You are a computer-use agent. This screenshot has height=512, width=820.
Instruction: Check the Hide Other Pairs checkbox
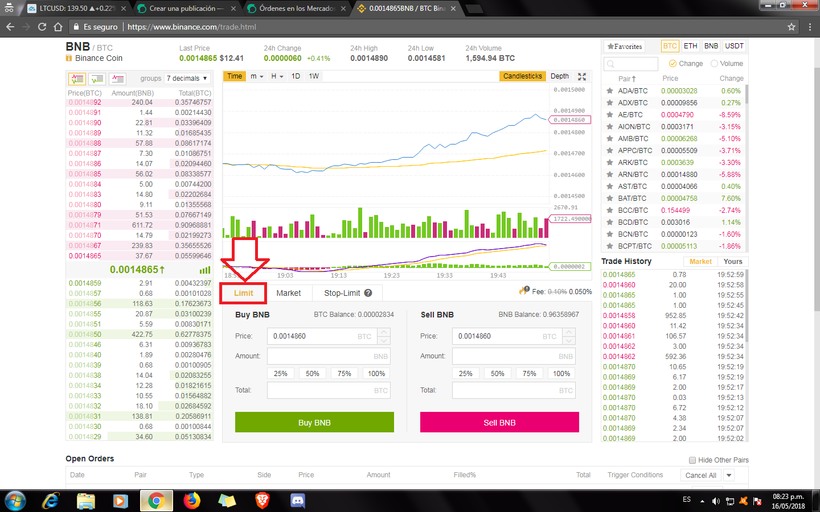[x=692, y=460]
